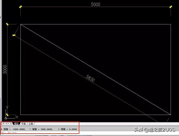Image resolution: width=179 pixels, height=136 pixels.
Task: Select the 5000 horizontal dimension text
Action: (x=96, y=4)
